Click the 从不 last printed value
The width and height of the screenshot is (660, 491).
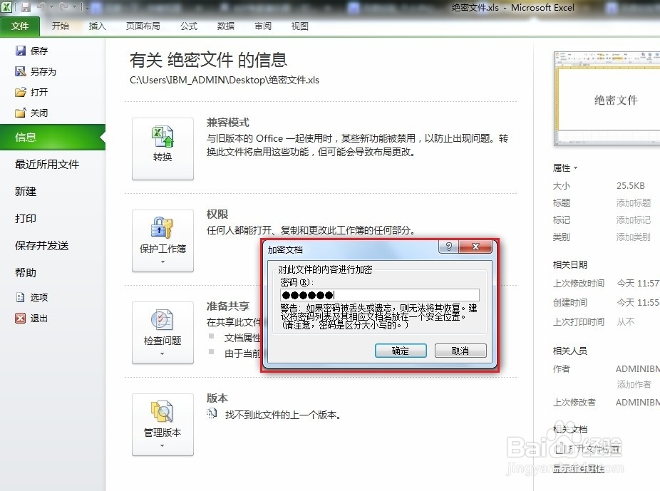[x=625, y=322]
